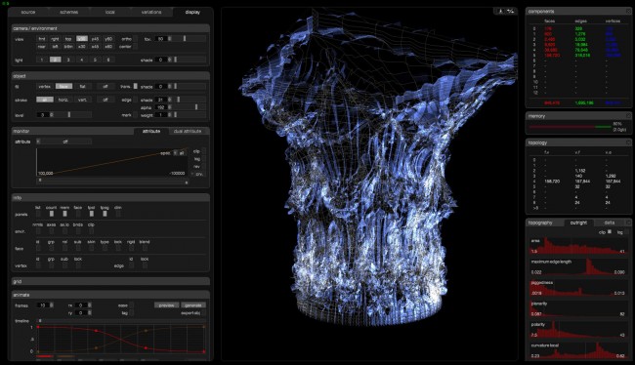
Task: Click the topology panel corner icon
Action: (x=628, y=142)
